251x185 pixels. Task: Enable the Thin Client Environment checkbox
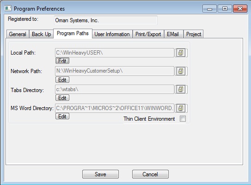[183, 119]
